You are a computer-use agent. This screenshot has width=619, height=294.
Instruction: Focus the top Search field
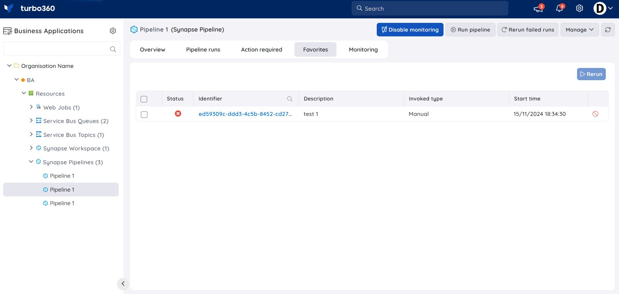430,8
